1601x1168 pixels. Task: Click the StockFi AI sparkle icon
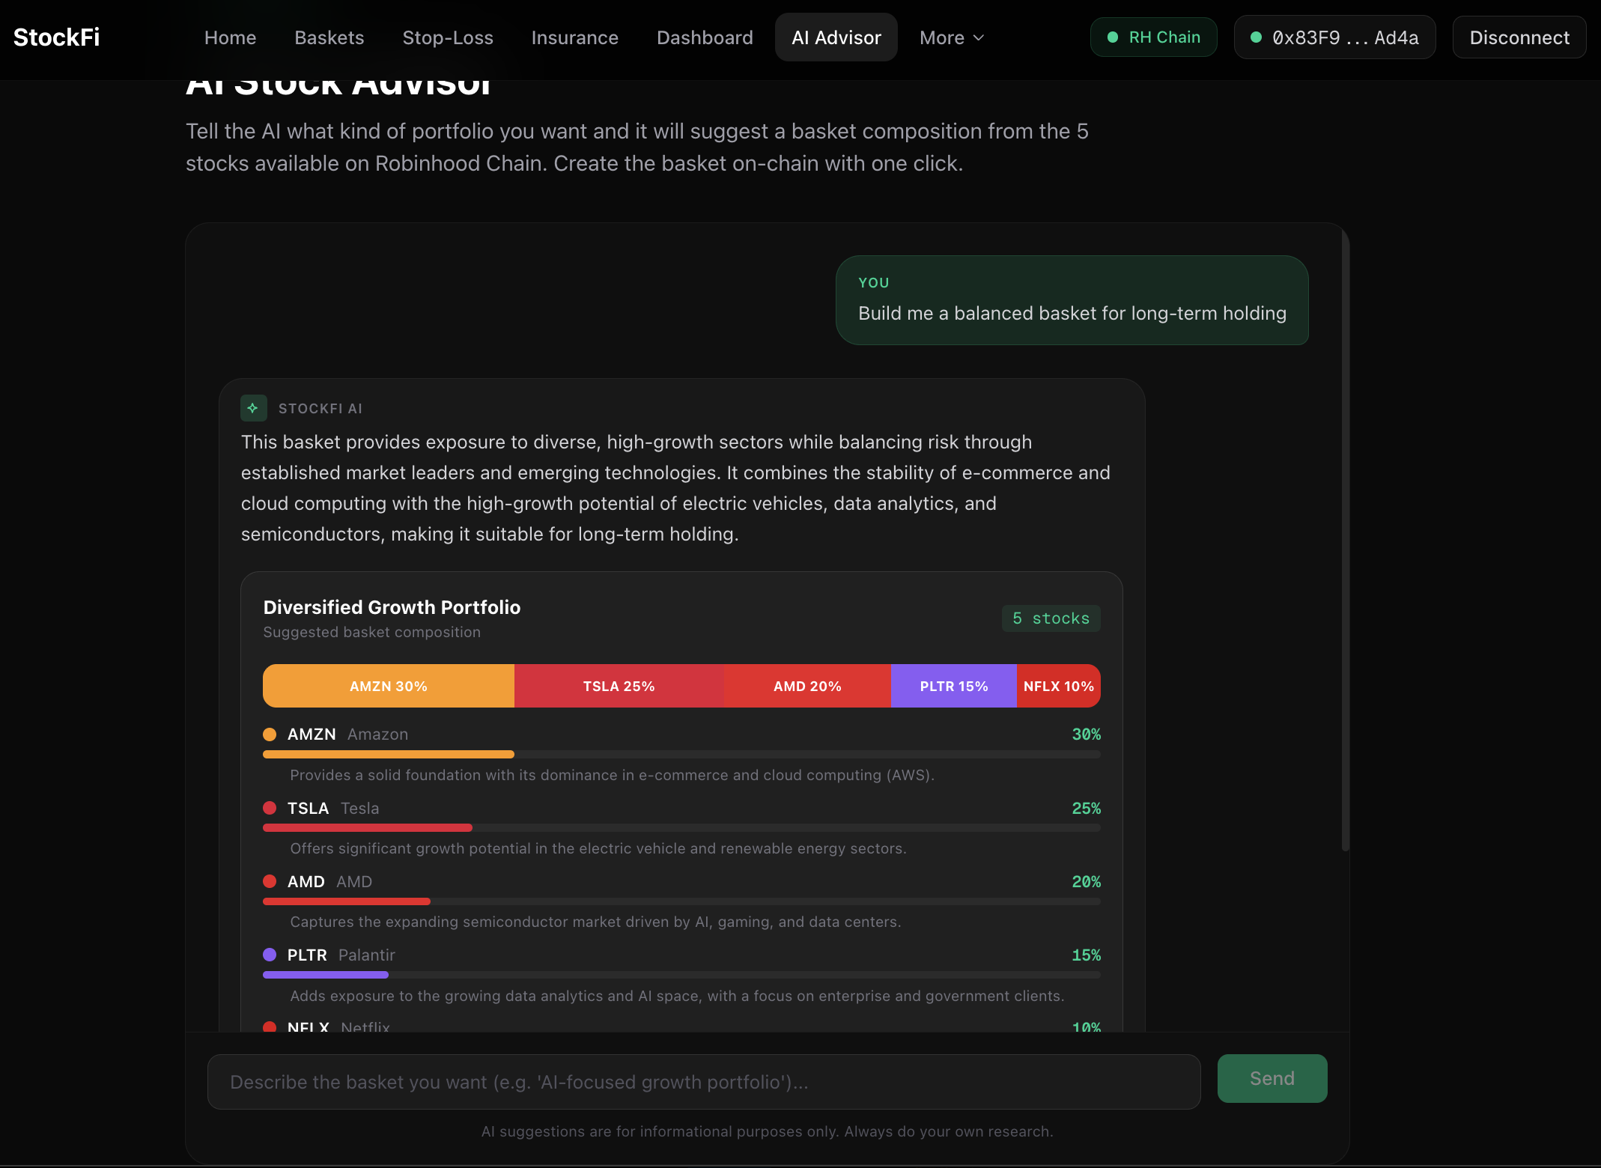coord(253,408)
